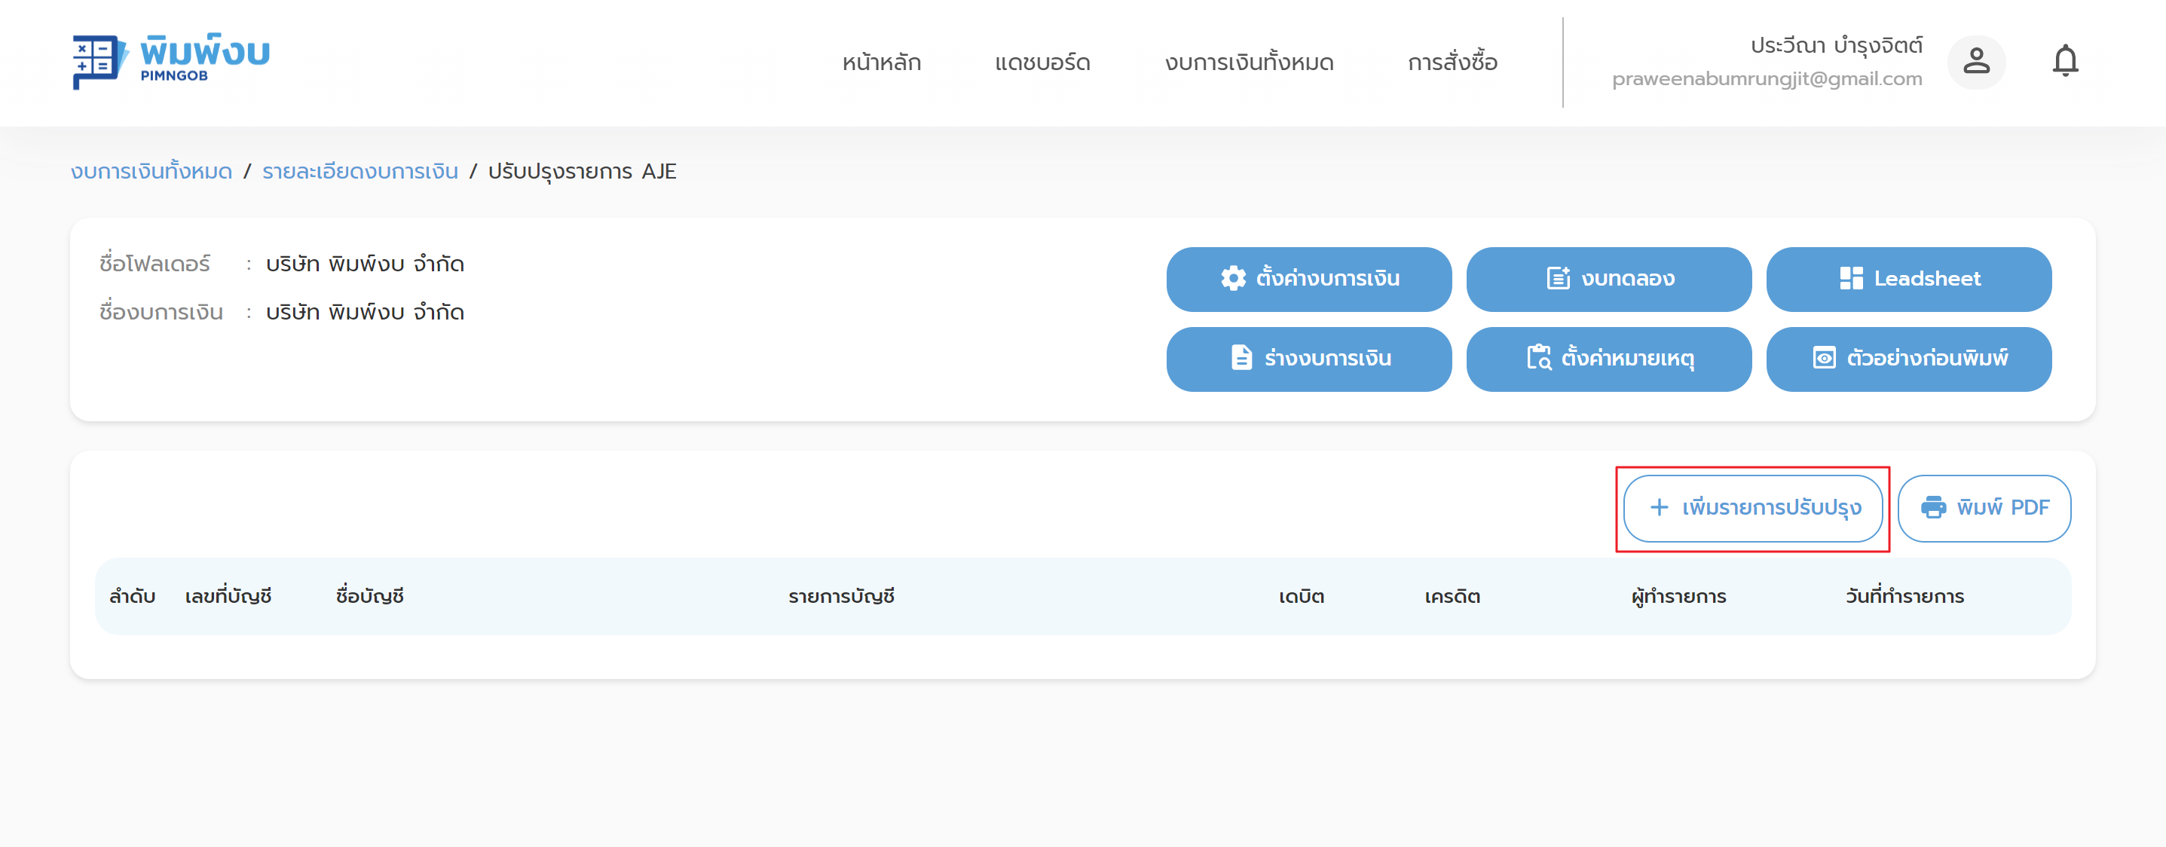
Task: Follow งบการเงินทั้งหมด breadcrumb link
Action: tap(151, 172)
